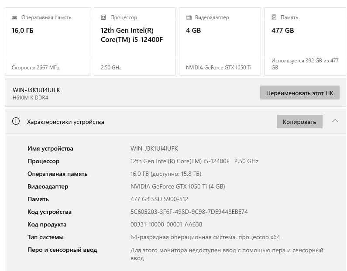347x271 pixels.
Task: Collapse the Характеристики устройства section chevron
Action: pos(335,121)
